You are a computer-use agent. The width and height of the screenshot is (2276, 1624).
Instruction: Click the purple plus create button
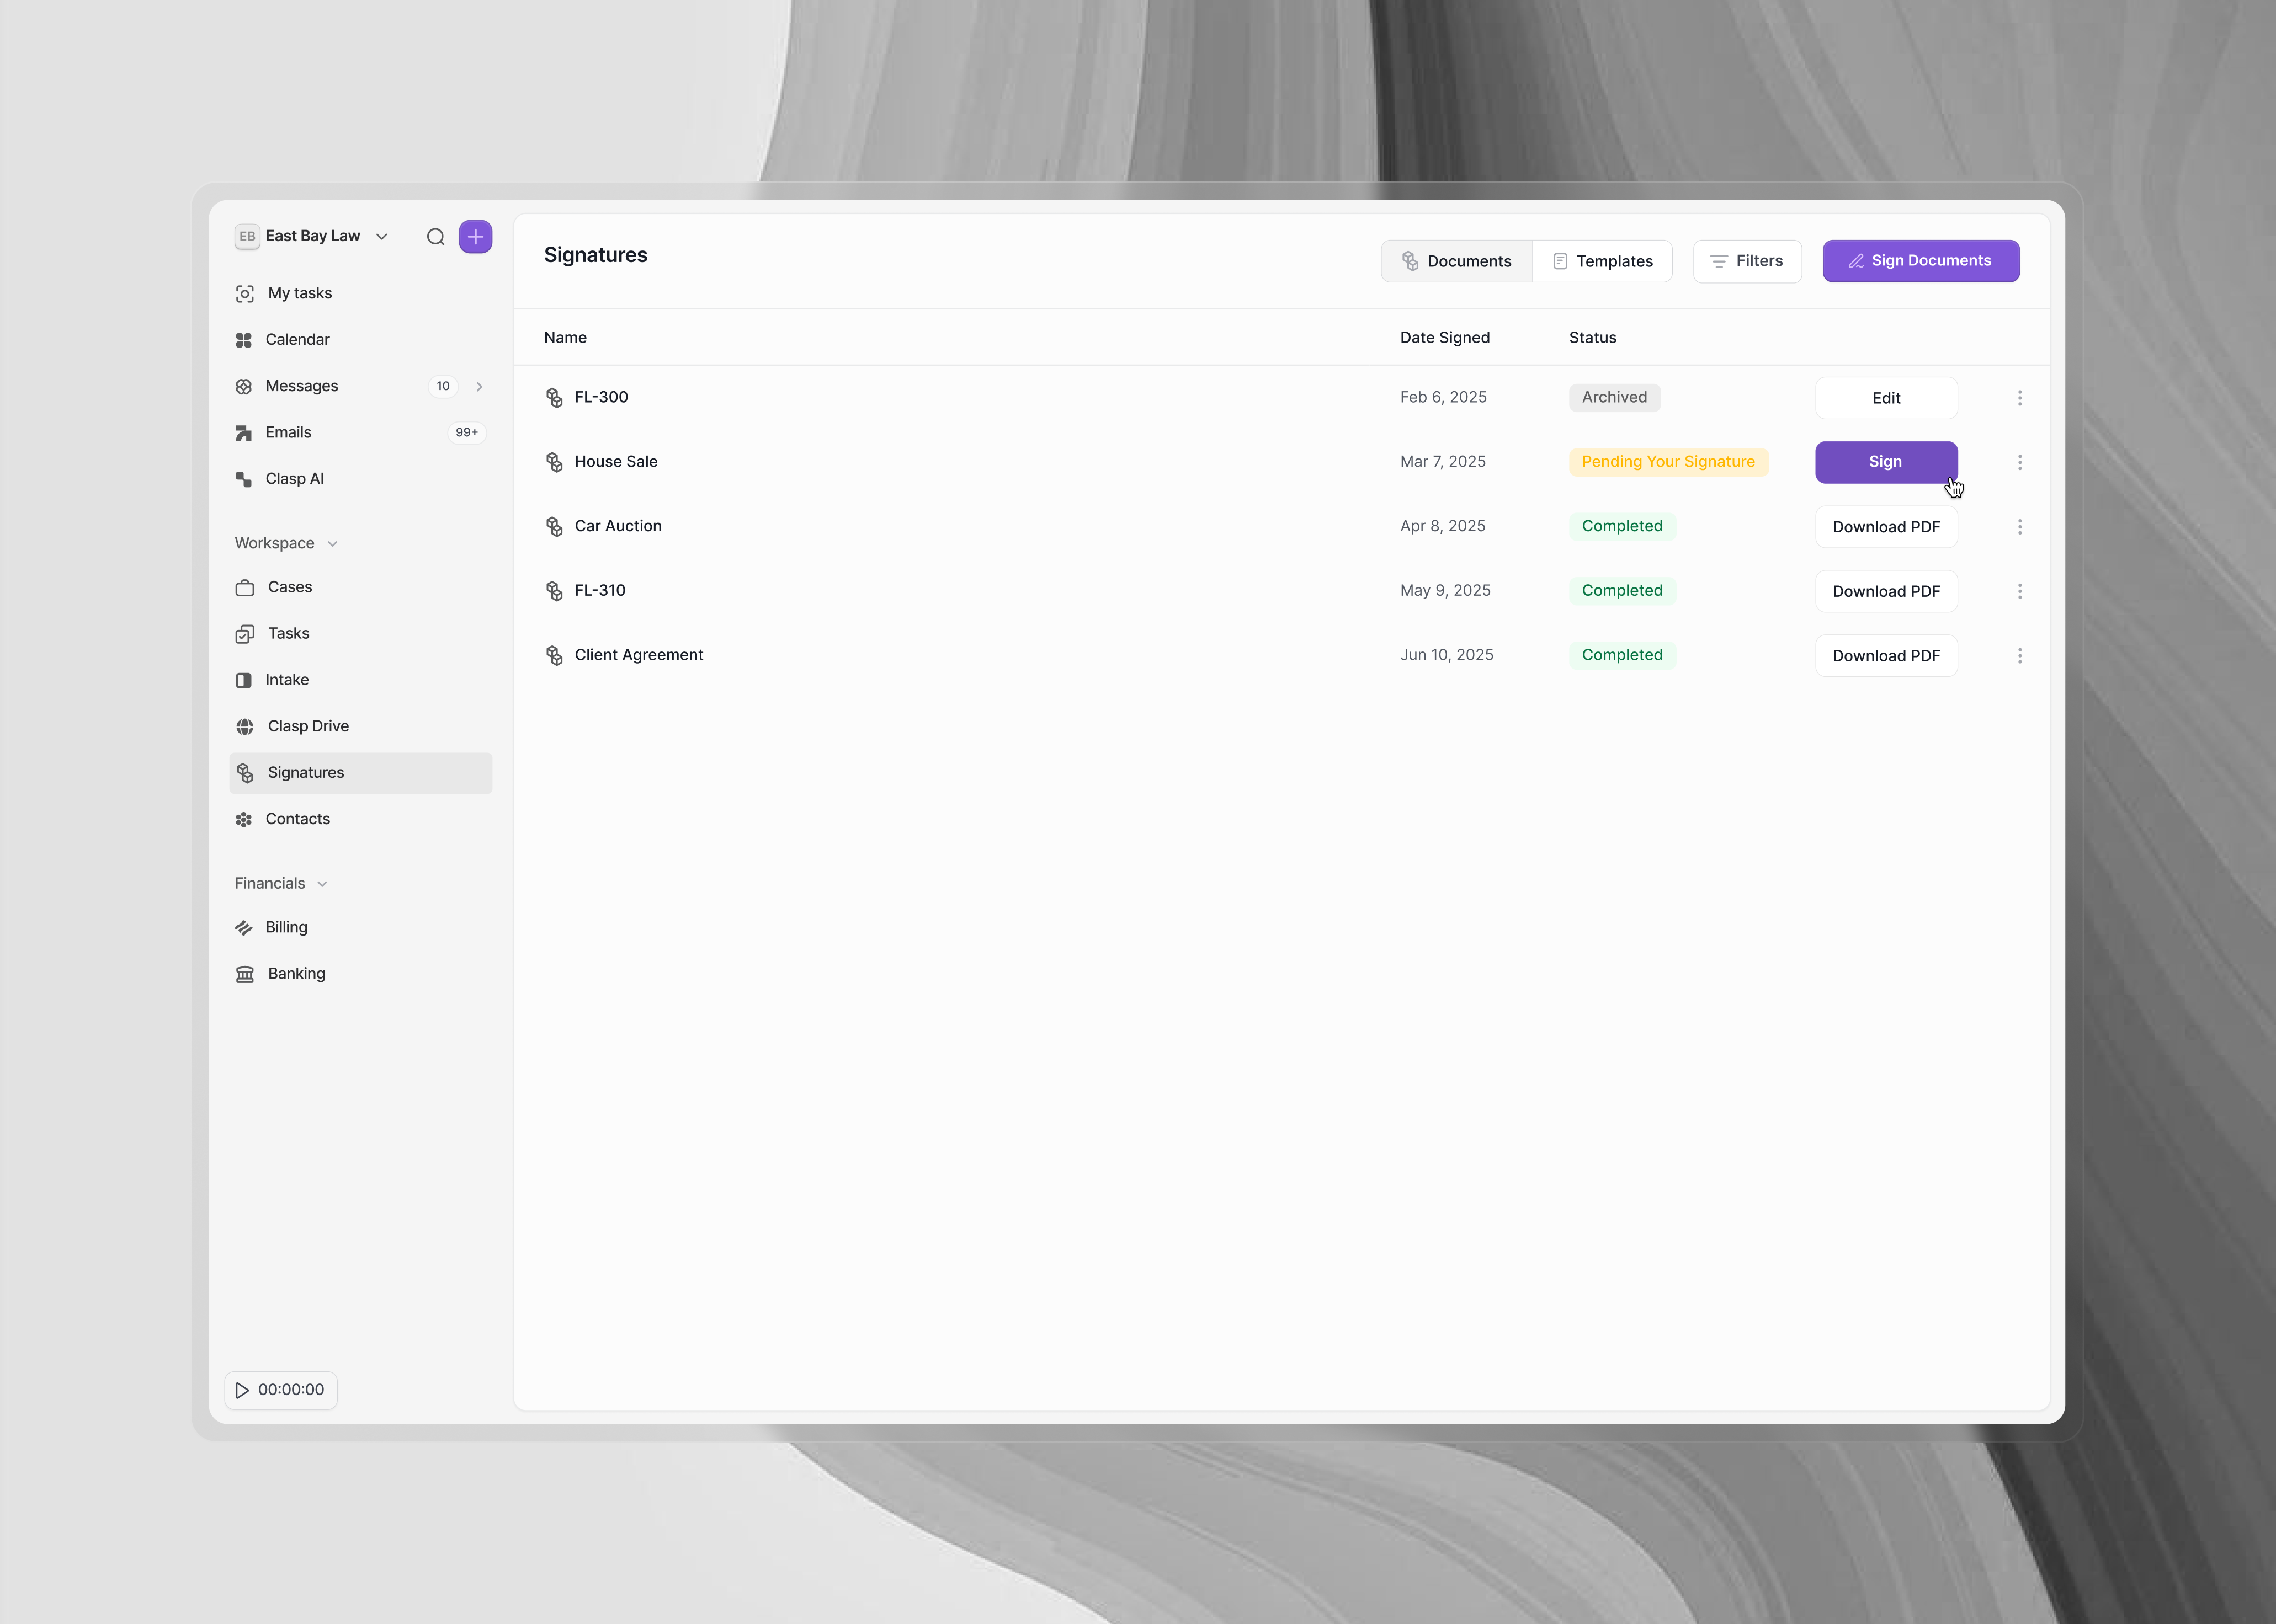tap(475, 237)
